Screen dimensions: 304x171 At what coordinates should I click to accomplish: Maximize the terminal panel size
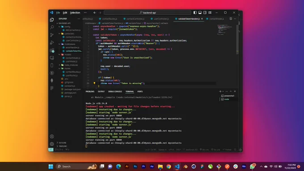[231, 92]
